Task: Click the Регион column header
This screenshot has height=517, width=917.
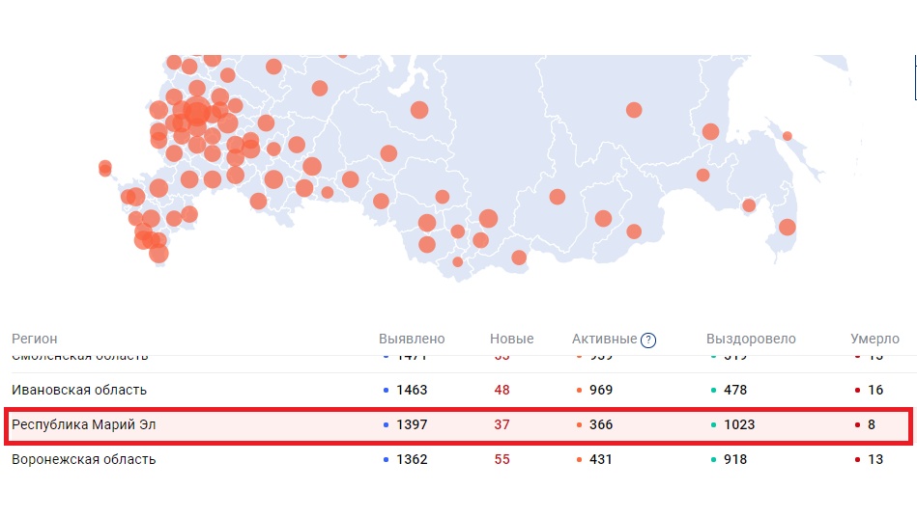Action: coord(35,339)
